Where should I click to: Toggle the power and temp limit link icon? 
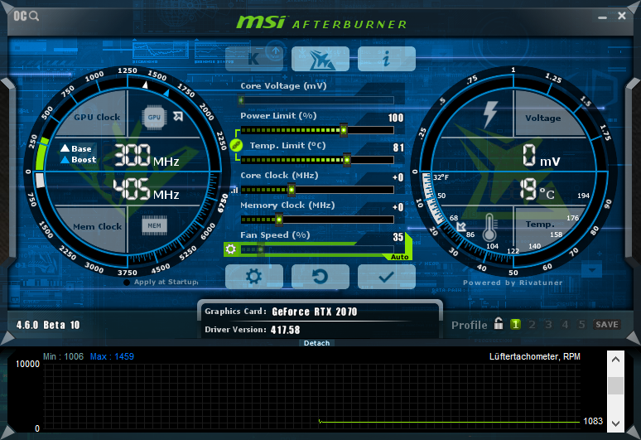(236, 145)
